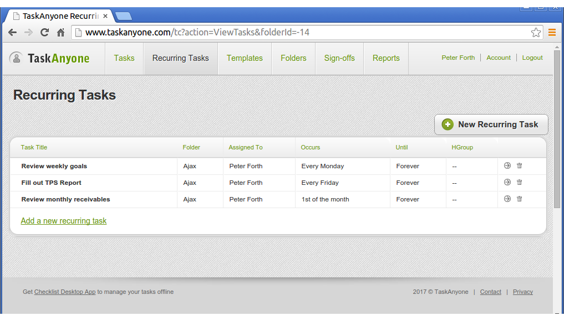Sort by the HGroup column header
The height and width of the screenshot is (321, 564).
462,147
